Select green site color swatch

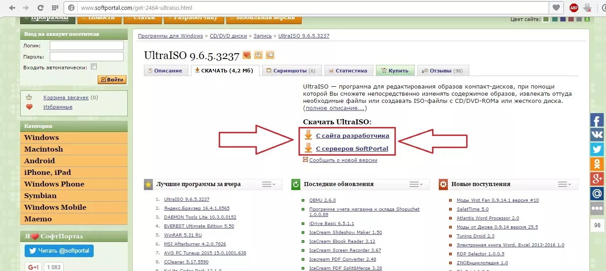tap(546, 19)
